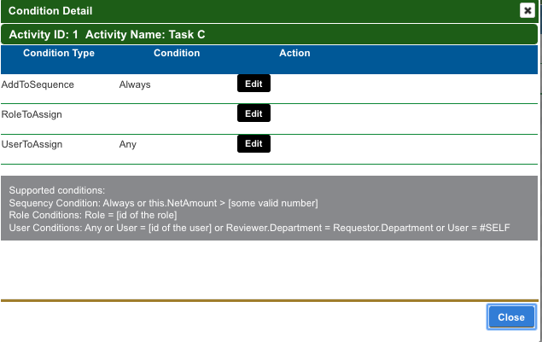Select the AddToSequence row label
Viewport: 542px width, 342px height.
click(x=38, y=84)
